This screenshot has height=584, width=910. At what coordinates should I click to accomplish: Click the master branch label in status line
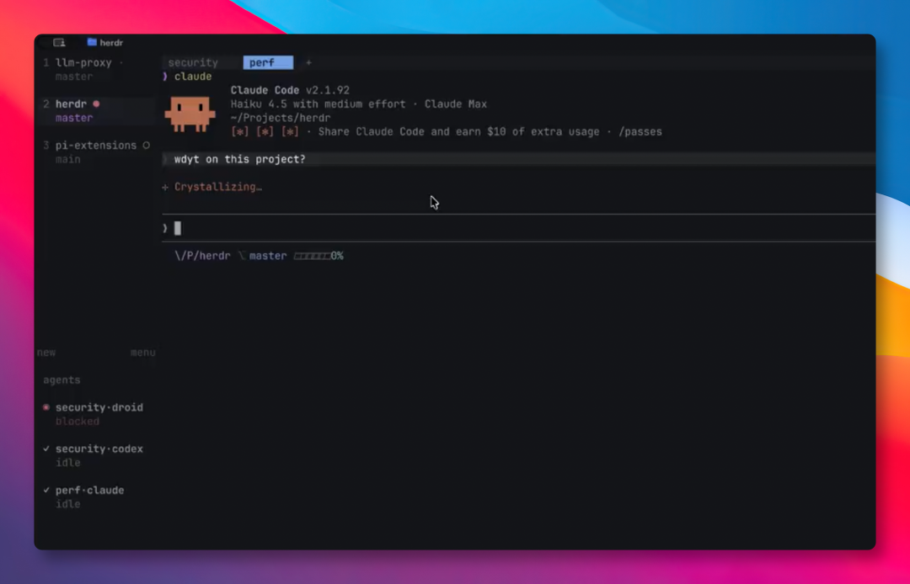tap(268, 256)
